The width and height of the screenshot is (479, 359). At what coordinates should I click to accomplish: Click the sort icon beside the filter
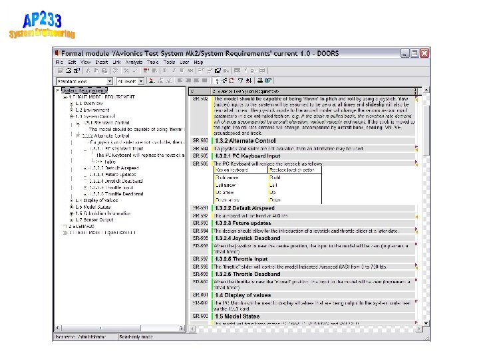click(x=249, y=80)
